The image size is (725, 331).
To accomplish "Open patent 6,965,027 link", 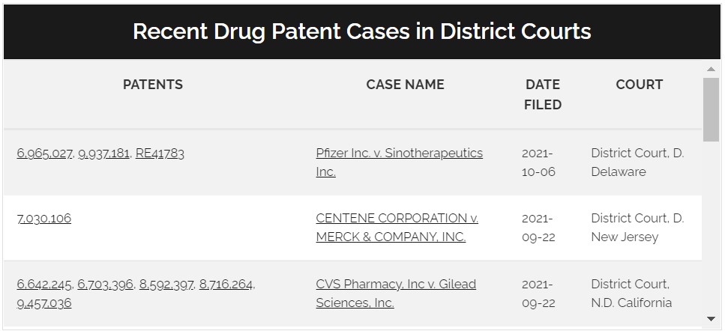I will (x=44, y=154).
